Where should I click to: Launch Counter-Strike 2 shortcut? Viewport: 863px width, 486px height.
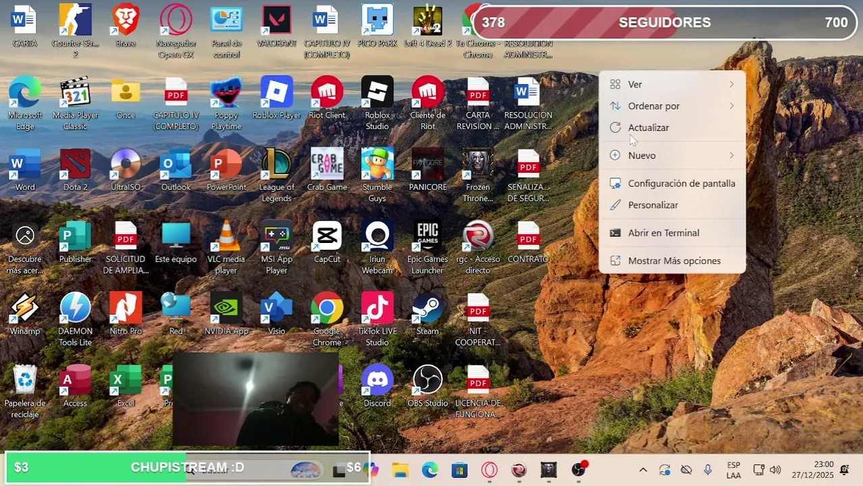[75, 31]
